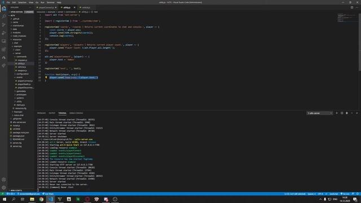Viewport: 361px width, 203px height.
Task: Open the Selection menu
Action: point(22,2)
